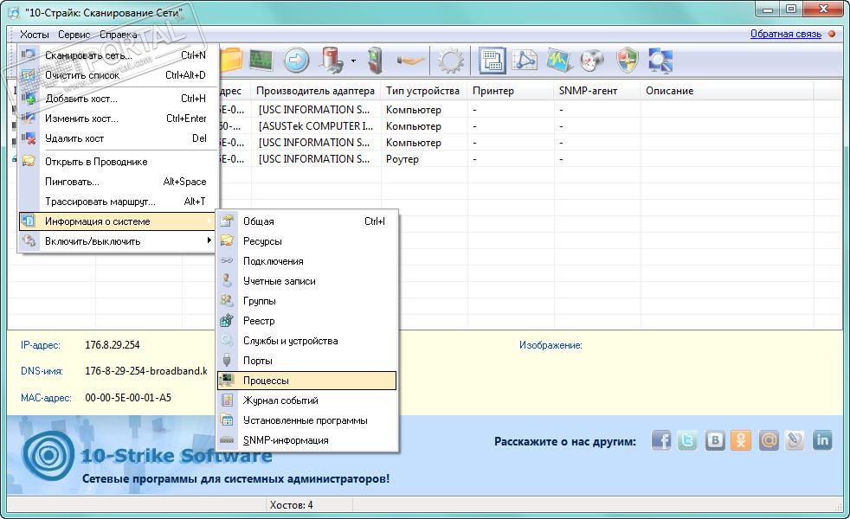Select Порты submenu item
The width and height of the screenshot is (850, 519).
pyautogui.click(x=306, y=361)
